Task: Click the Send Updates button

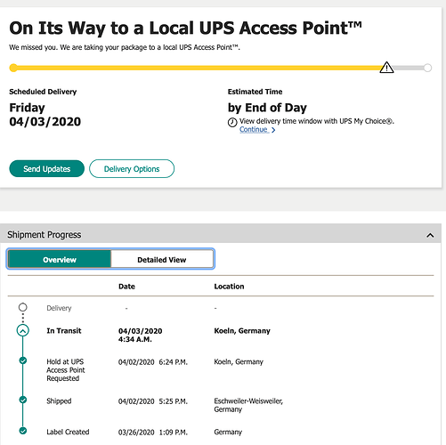Action: tap(47, 169)
